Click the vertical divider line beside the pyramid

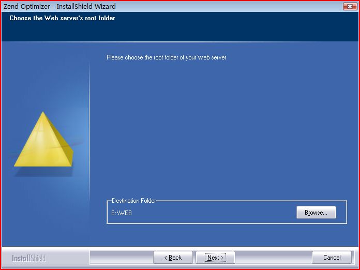[89, 133]
